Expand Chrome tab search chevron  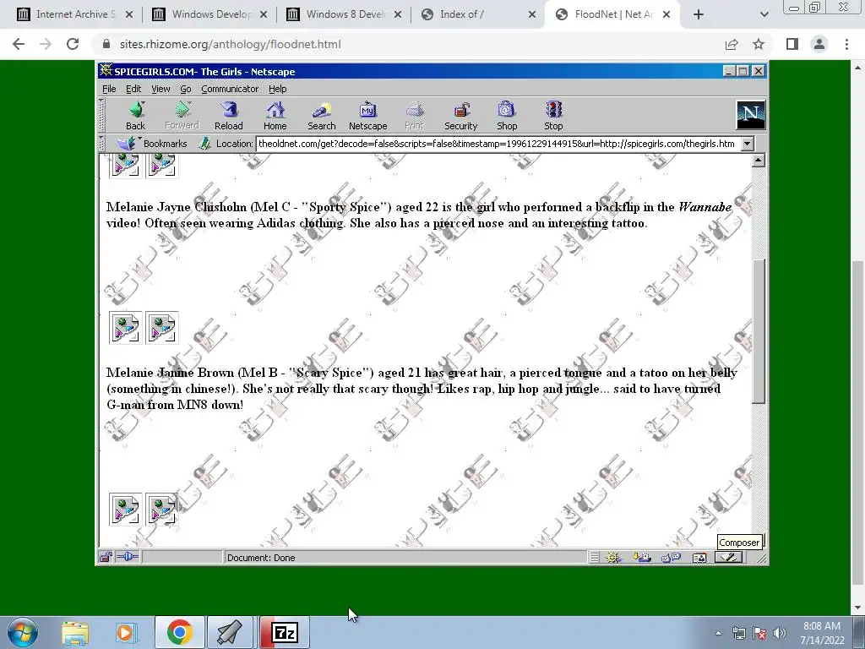tap(764, 14)
